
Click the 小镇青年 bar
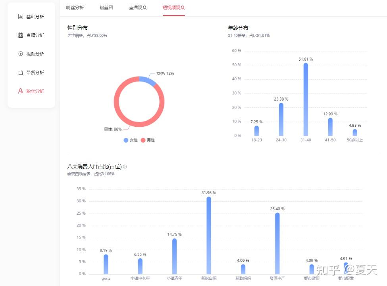175,256
